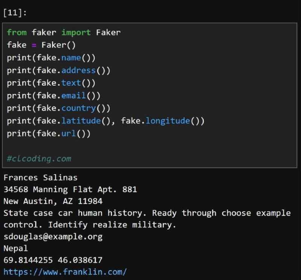This screenshot has height=280, width=301.
Task: Click the #clcoding.com comment
Action: (x=39, y=159)
